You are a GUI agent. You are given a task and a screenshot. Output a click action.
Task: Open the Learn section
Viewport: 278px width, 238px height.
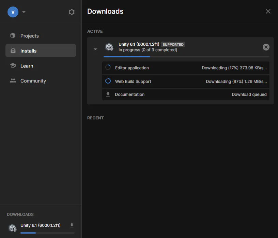pos(41,66)
